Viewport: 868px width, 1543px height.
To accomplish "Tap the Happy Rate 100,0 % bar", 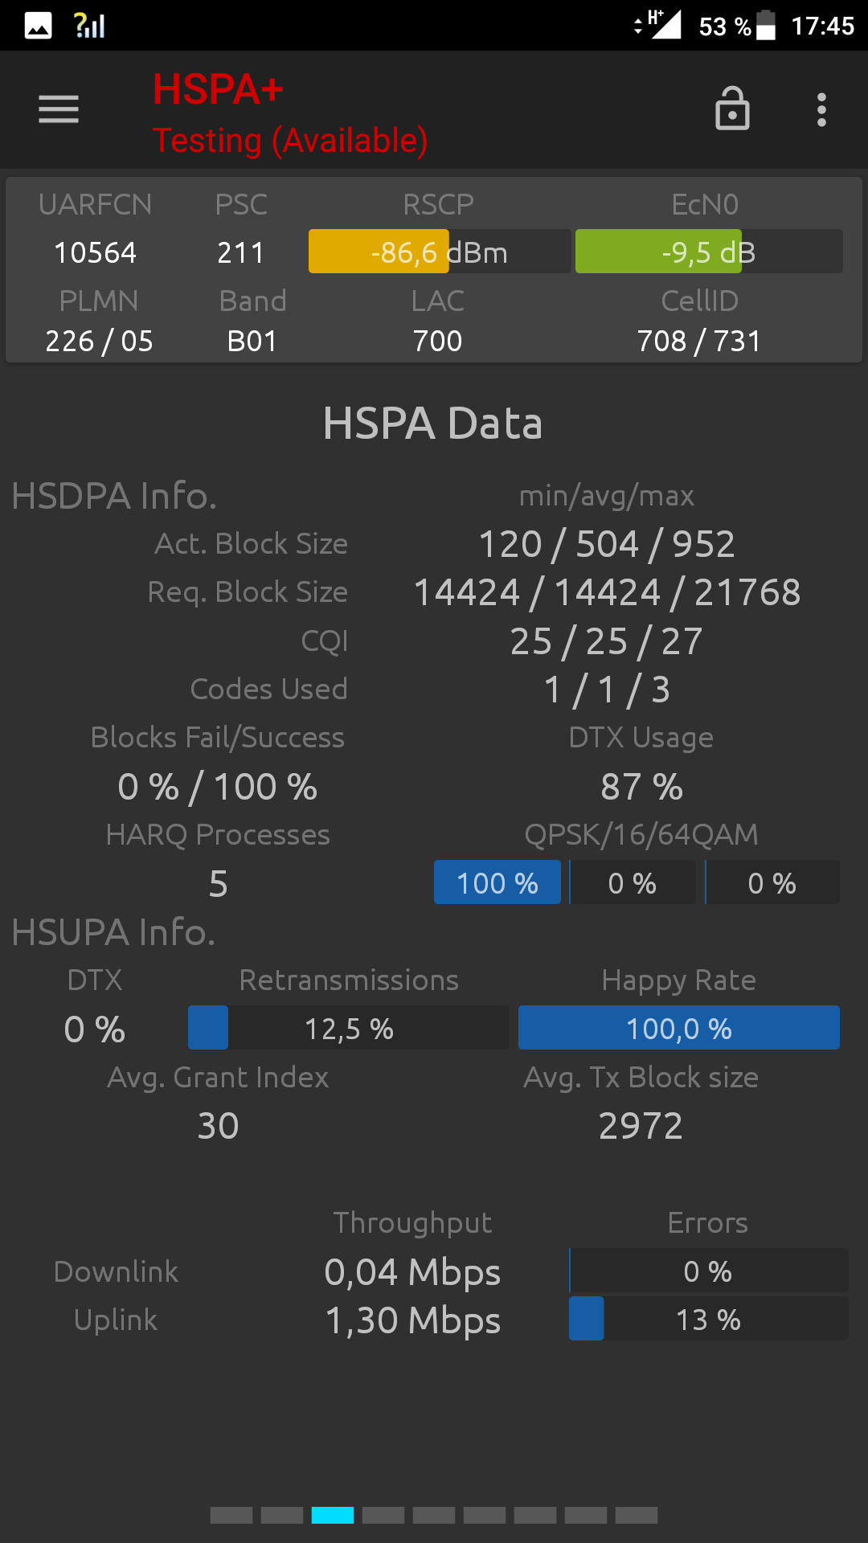I will (x=679, y=1028).
